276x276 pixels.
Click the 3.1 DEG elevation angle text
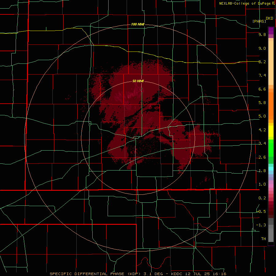coord(154,274)
